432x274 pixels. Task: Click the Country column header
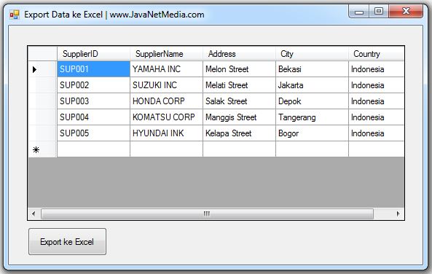coord(377,53)
